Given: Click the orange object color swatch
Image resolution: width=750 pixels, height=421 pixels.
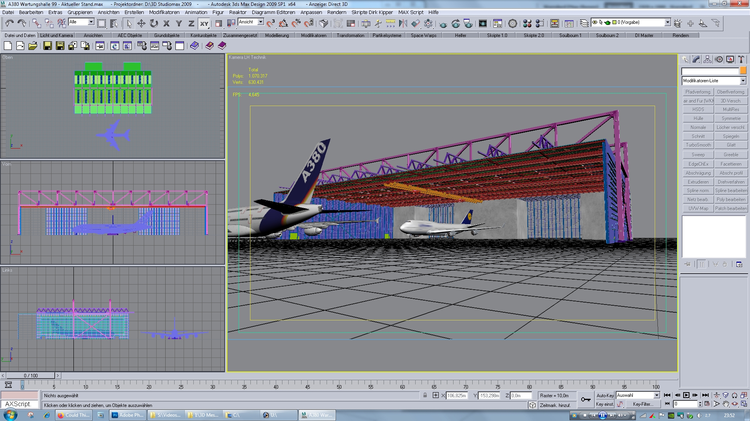Looking at the screenshot, I should coord(743,71).
